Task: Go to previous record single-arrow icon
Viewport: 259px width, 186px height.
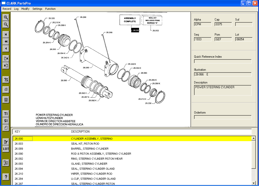Action: tap(6, 49)
